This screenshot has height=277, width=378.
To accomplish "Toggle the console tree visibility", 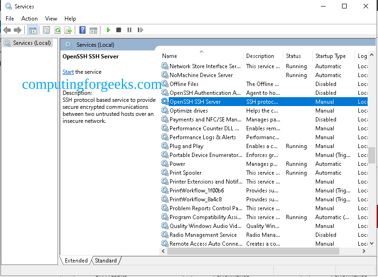I will (x=33, y=29).
